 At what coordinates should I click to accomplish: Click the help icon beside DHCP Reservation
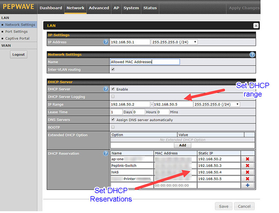(106, 153)
